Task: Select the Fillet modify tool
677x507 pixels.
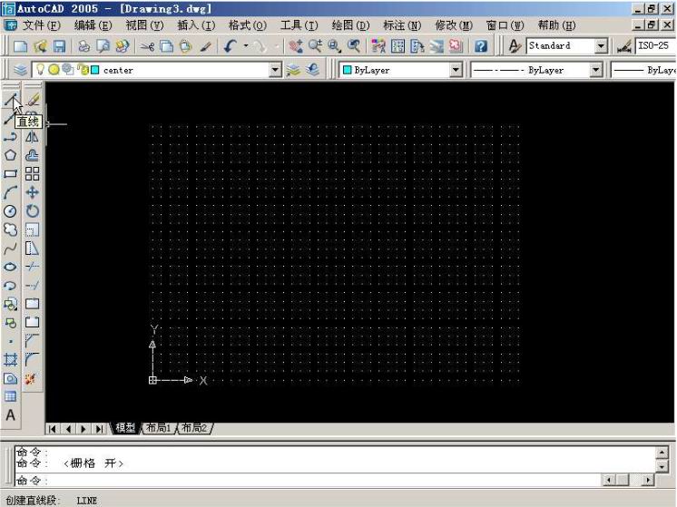Action: [x=32, y=359]
